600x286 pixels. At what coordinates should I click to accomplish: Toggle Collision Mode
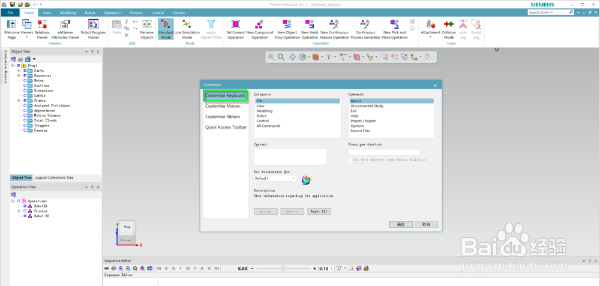tap(449, 29)
